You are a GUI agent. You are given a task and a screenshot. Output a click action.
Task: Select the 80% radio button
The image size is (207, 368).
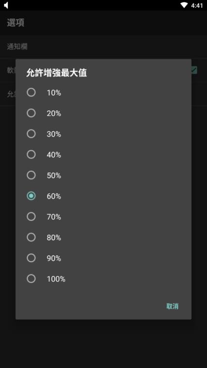click(x=31, y=237)
